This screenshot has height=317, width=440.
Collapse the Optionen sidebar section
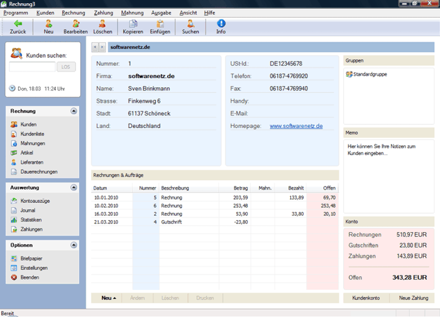pyautogui.click(x=74, y=245)
